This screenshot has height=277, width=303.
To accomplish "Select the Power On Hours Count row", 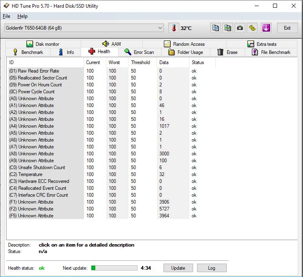I will [x=112, y=85].
